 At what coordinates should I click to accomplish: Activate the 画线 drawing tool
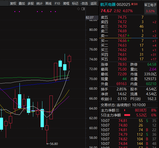click(x=48, y=4)
